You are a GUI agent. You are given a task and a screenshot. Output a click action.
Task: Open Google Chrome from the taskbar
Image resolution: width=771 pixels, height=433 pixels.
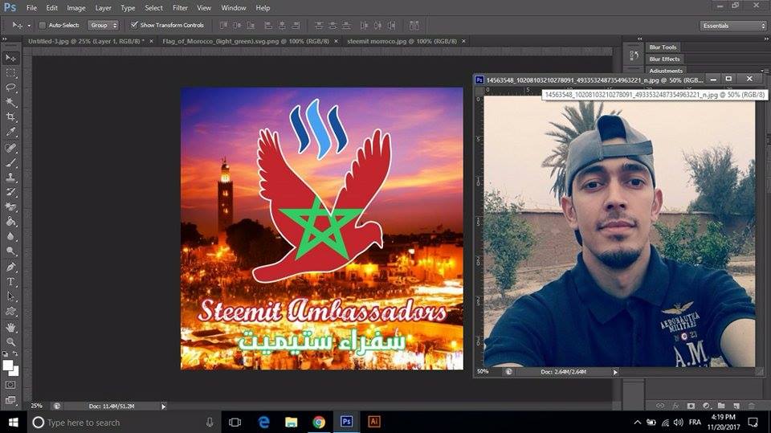click(319, 423)
